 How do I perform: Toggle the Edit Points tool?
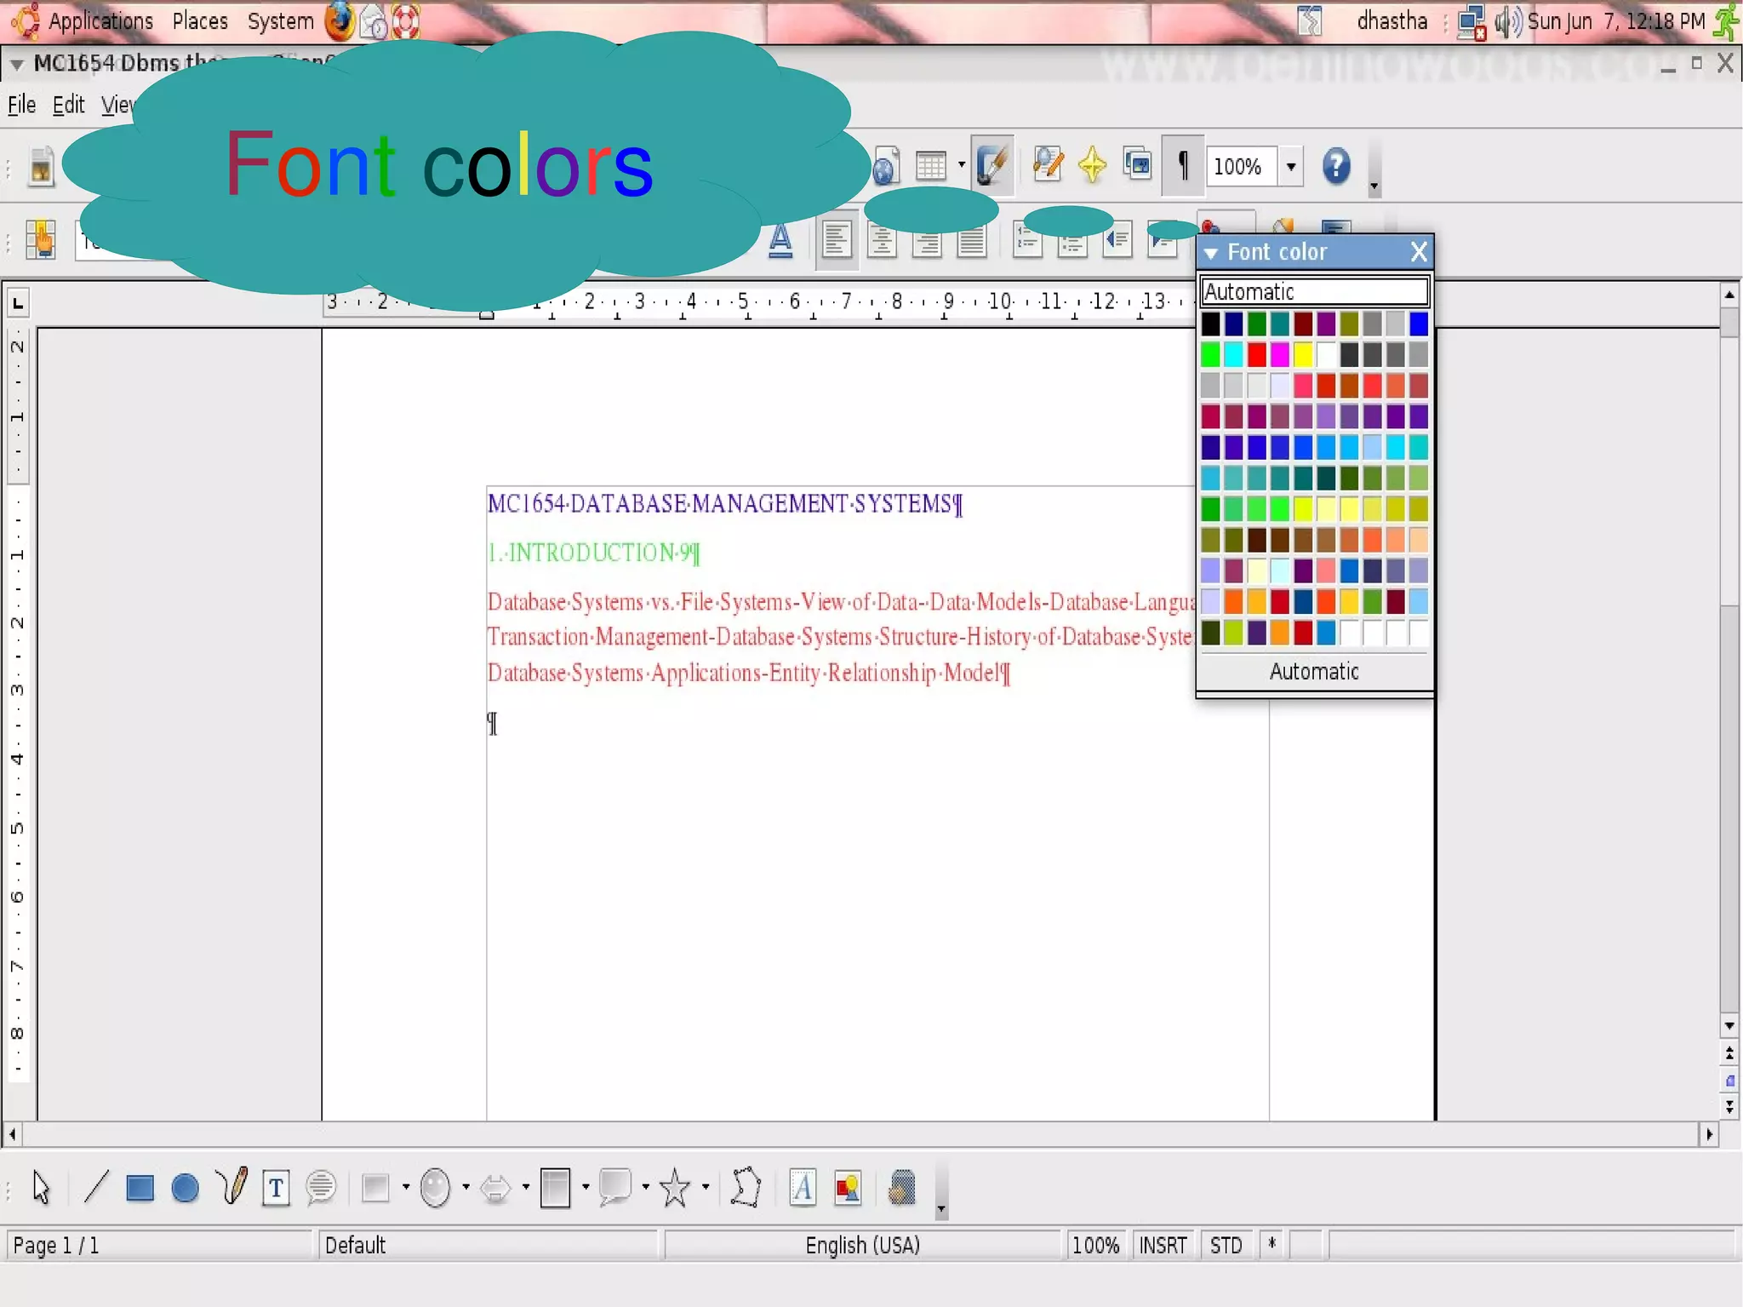[x=746, y=1187]
